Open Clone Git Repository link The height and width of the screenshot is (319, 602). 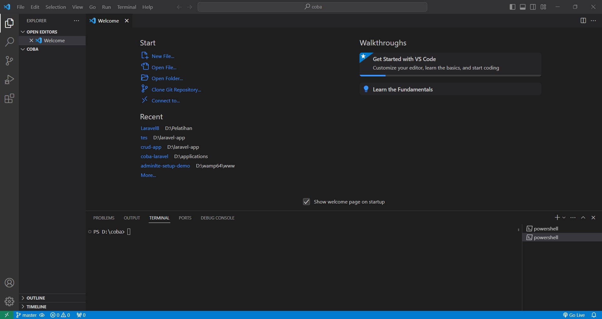[176, 90]
